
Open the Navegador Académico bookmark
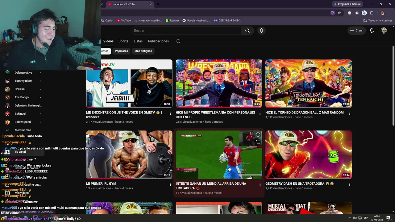point(148,21)
